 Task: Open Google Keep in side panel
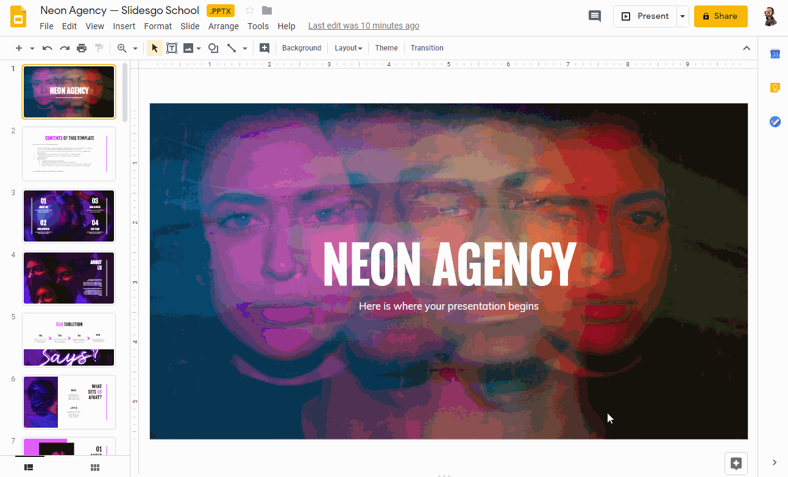tap(775, 88)
